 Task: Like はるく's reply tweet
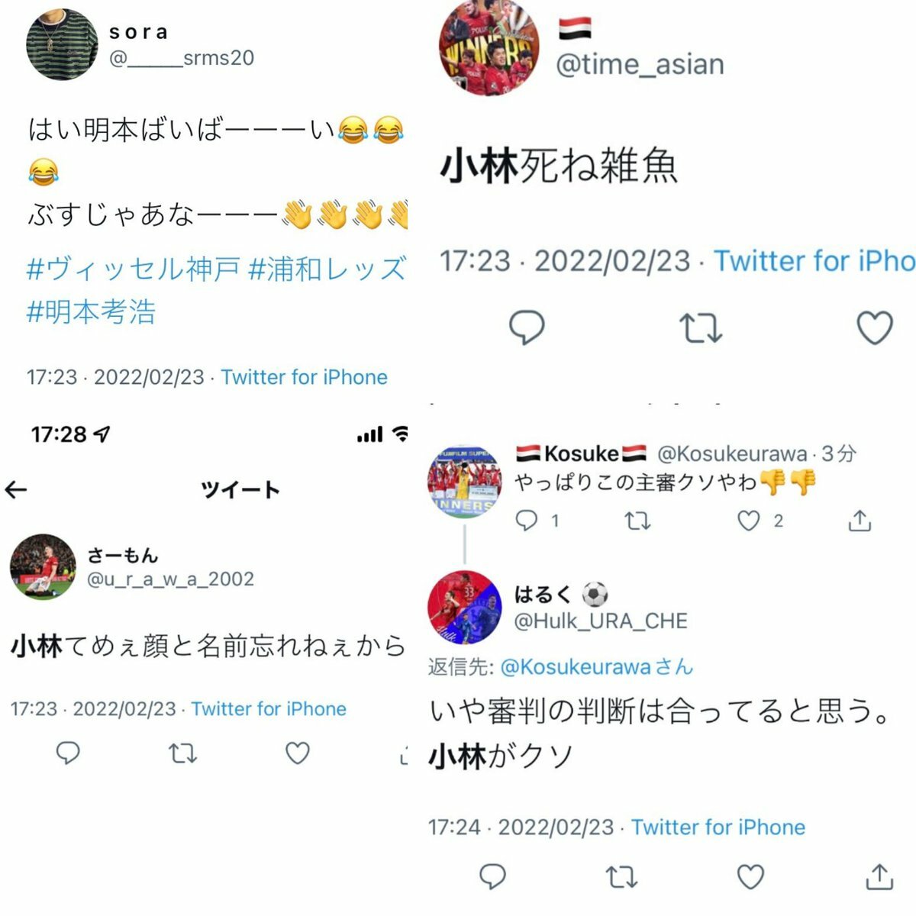click(x=750, y=876)
